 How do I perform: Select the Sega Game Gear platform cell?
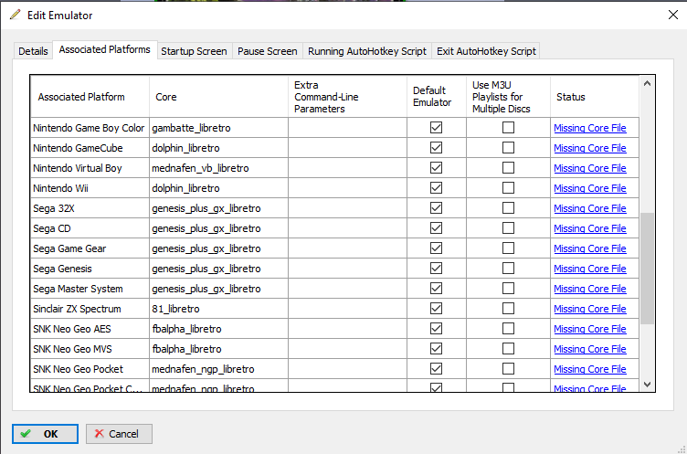(90, 248)
